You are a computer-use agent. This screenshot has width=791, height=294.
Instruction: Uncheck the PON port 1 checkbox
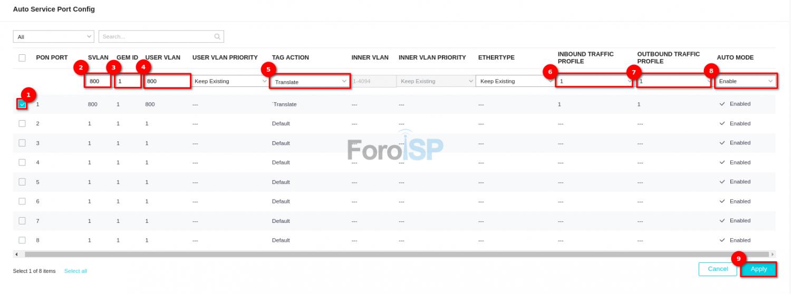tap(22, 104)
